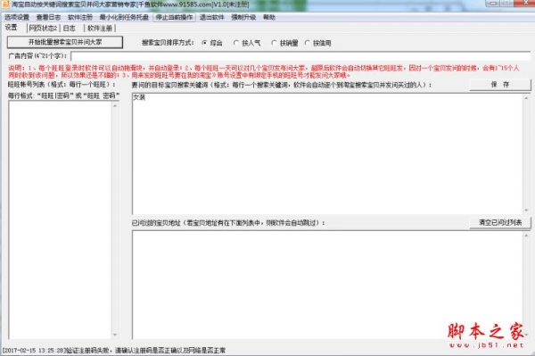Open the 软件注册 menu item
Viewport: 535px width, 356px height.
click(x=80, y=17)
